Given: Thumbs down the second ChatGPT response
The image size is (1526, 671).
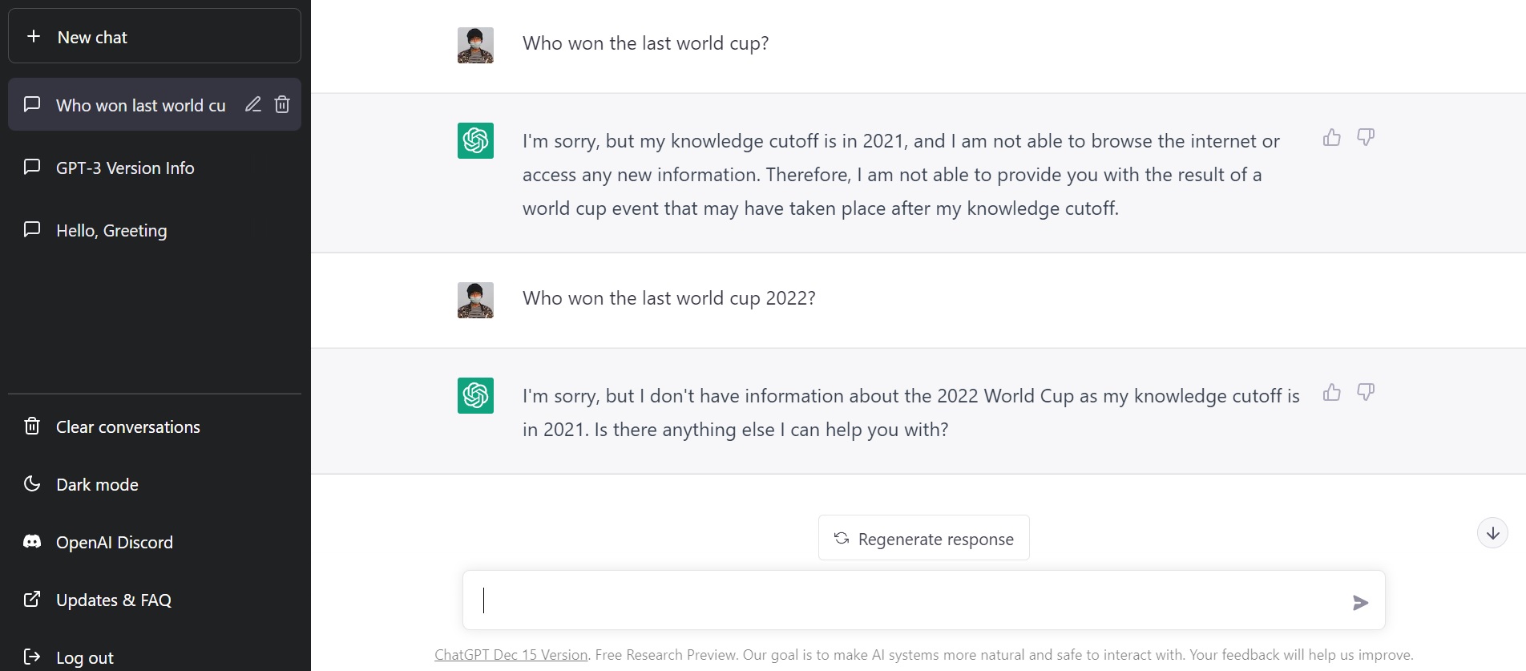Looking at the screenshot, I should (1366, 392).
